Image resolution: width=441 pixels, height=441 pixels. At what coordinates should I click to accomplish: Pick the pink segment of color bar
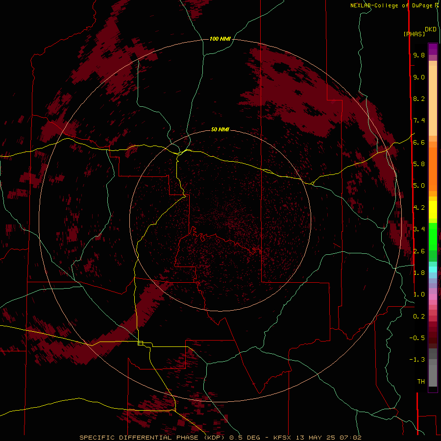(x=433, y=297)
